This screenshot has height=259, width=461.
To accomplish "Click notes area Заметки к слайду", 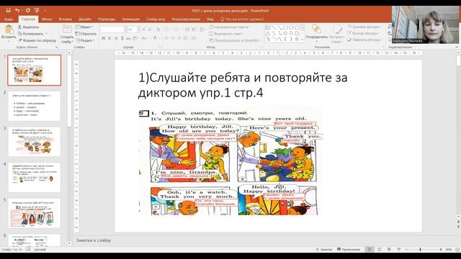I will [x=94, y=240].
